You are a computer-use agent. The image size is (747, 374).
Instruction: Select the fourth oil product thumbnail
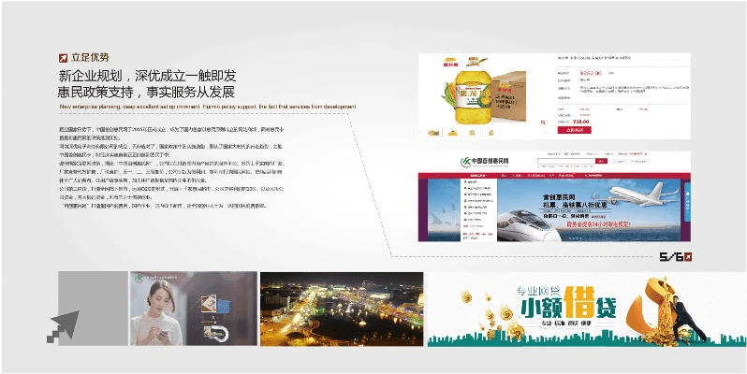[x=491, y=132]
